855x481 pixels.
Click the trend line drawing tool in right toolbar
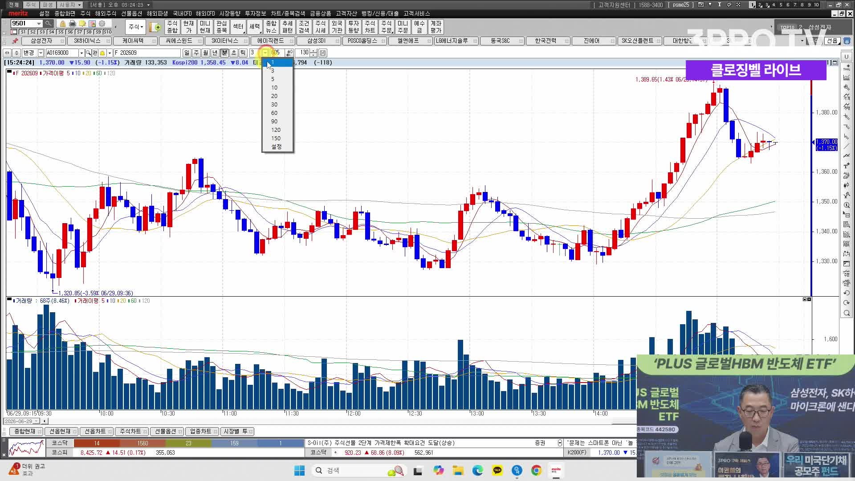click(847, 146)
